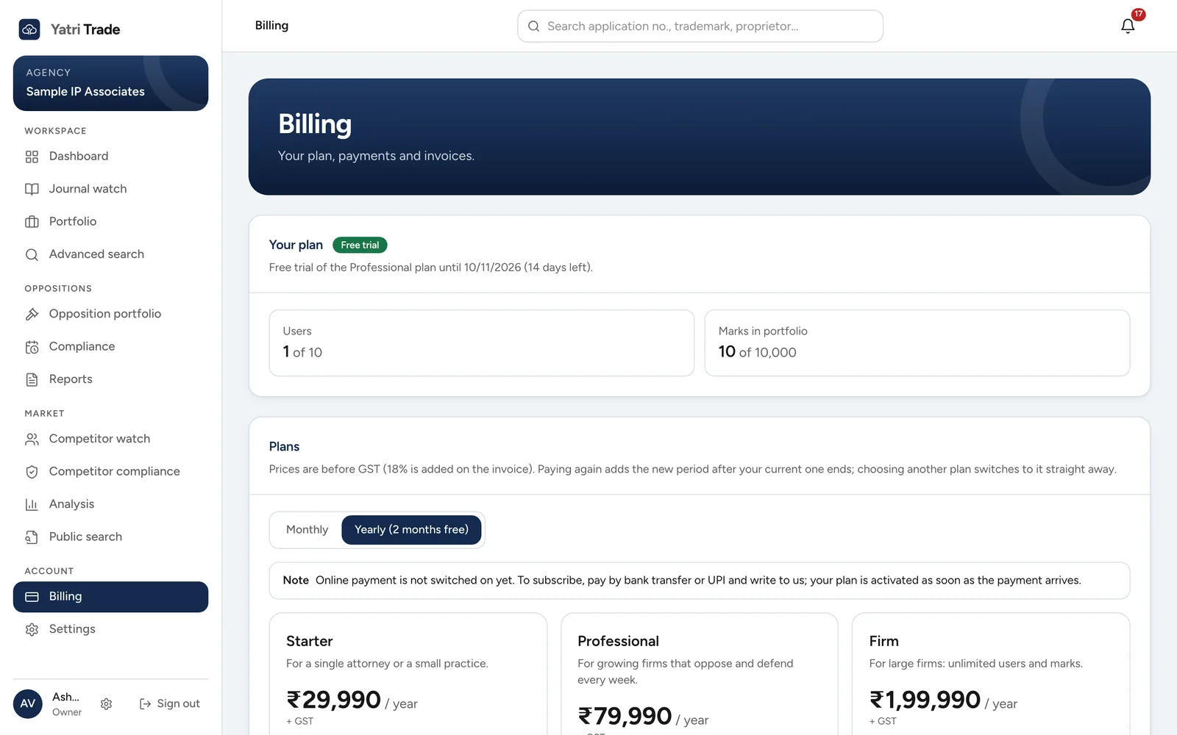Select the Firm plan card
The image size is (1177, 735).
coord(991,674)
